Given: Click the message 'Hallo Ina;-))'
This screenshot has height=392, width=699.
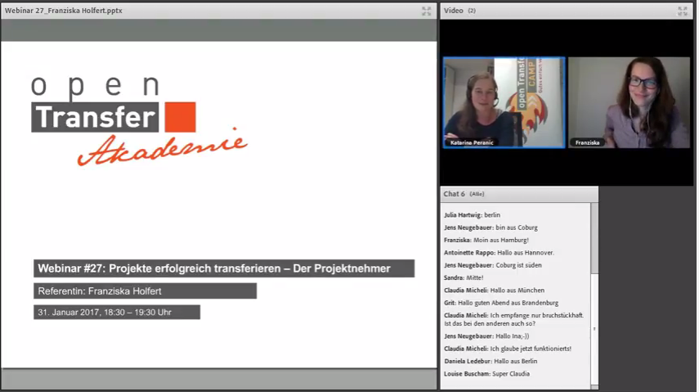Looking at the screenshot, I should coord(486,336).
